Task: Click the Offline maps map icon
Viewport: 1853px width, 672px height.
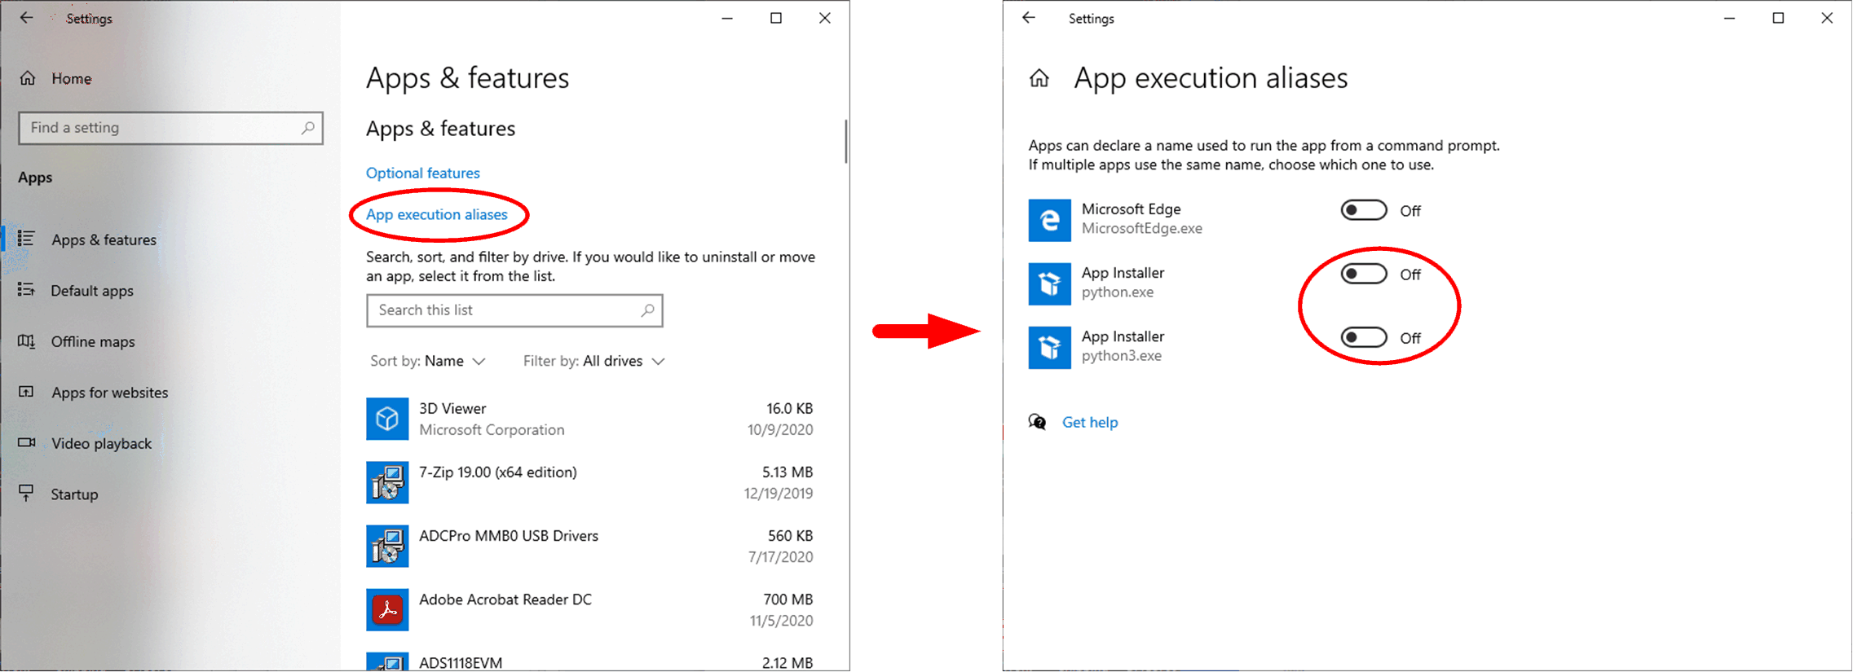Action: click(x=27, y=341)
